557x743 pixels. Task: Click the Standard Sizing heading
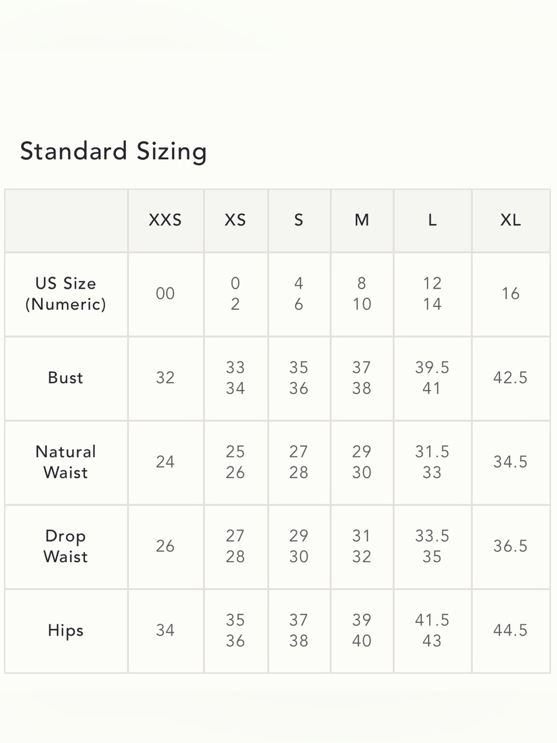[114, 152]
